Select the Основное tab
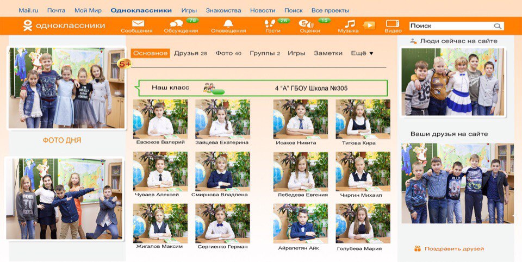The width and height of the screenshot is (522, 262). (x=150, y=53)
